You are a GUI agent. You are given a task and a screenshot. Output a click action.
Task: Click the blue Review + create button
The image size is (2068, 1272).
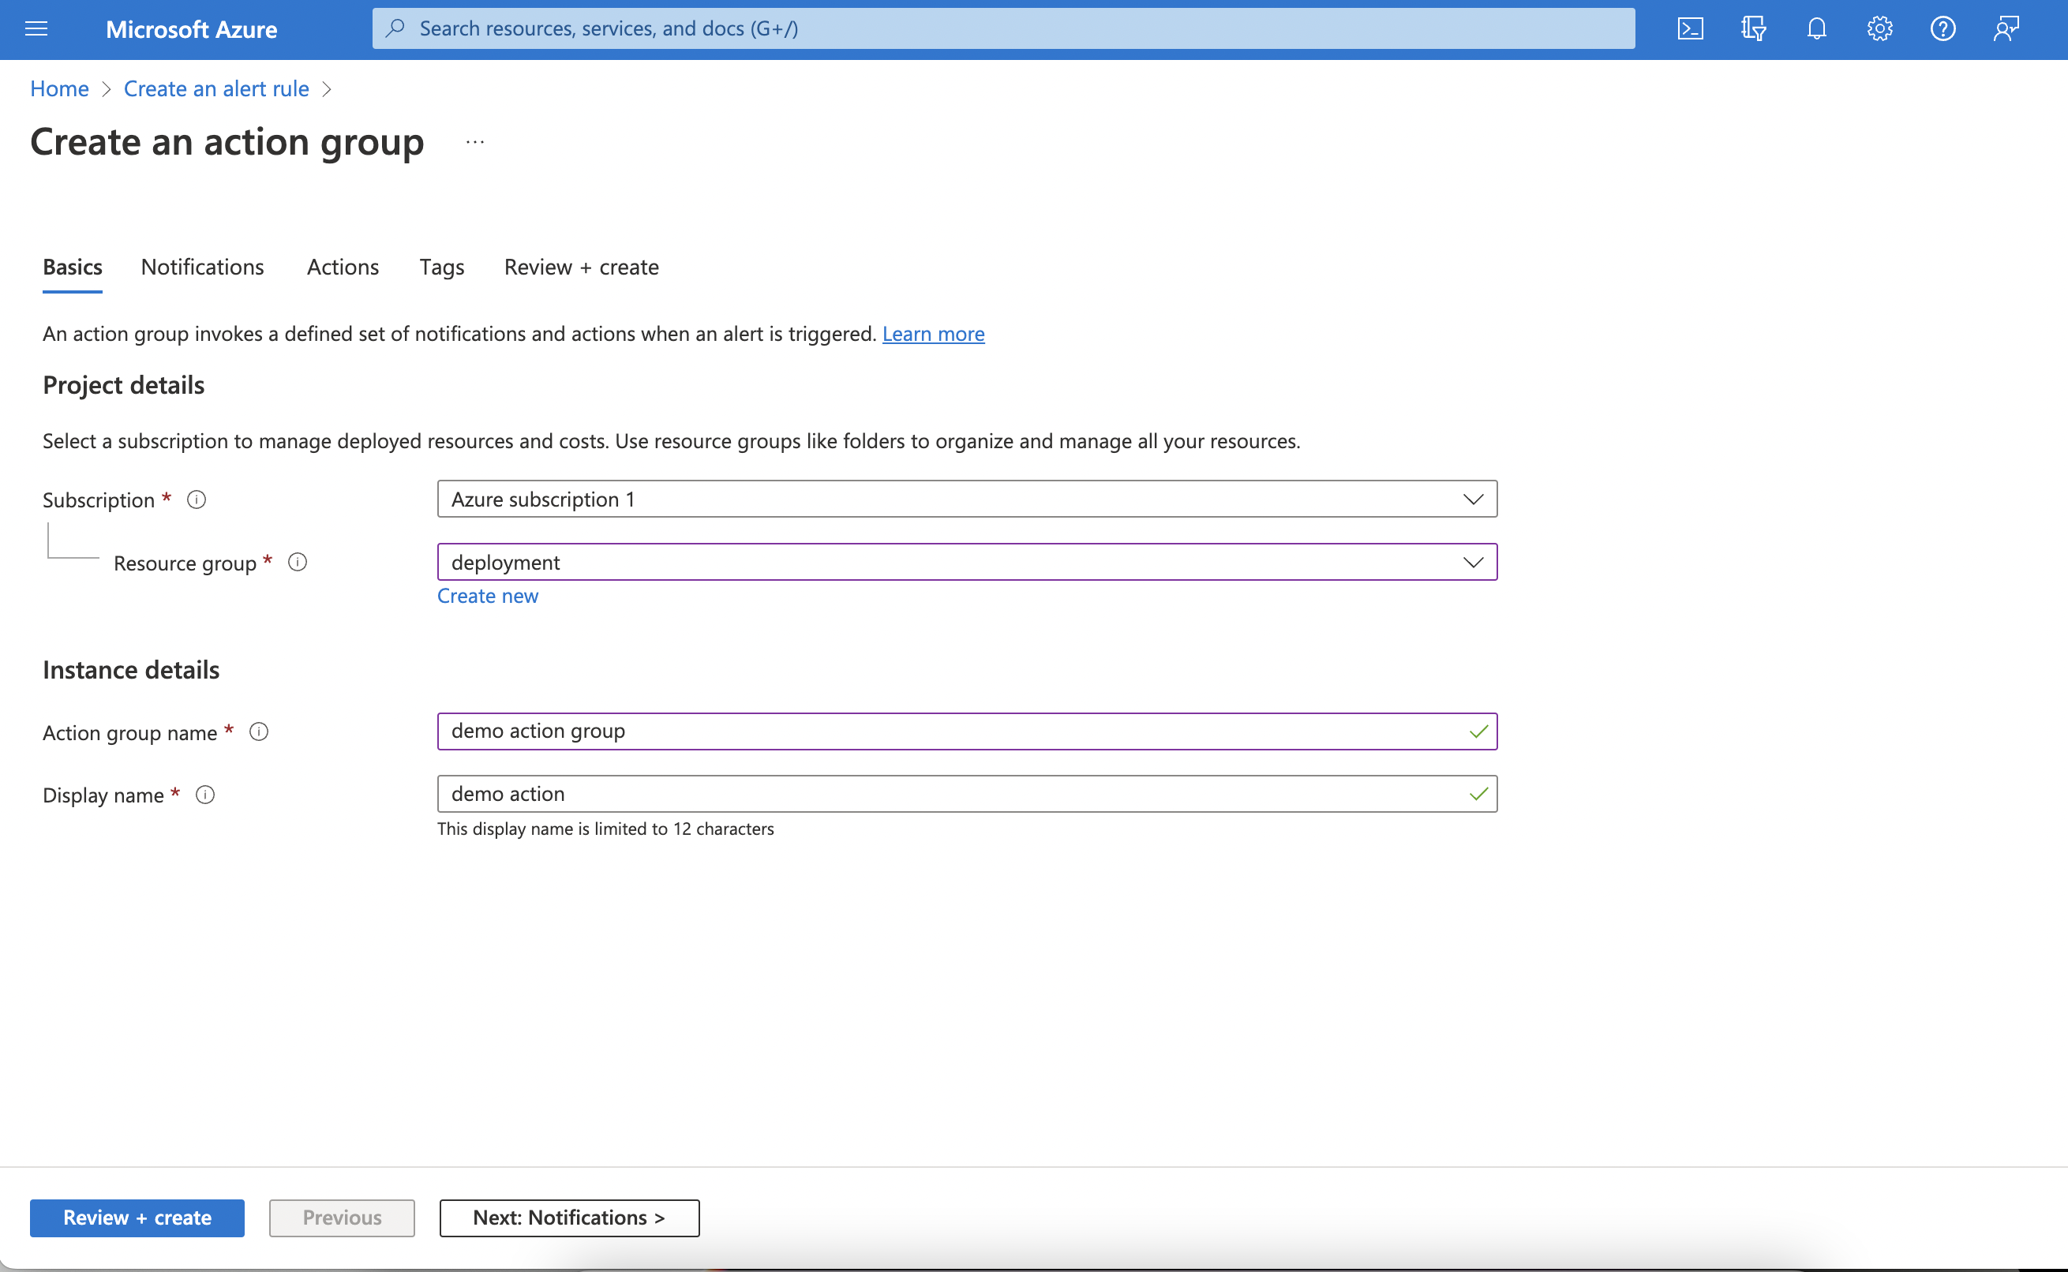(x=137, y=1218)
